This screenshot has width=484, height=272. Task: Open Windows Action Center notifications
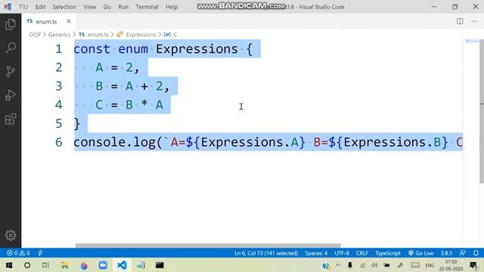[x=473, y=265]
